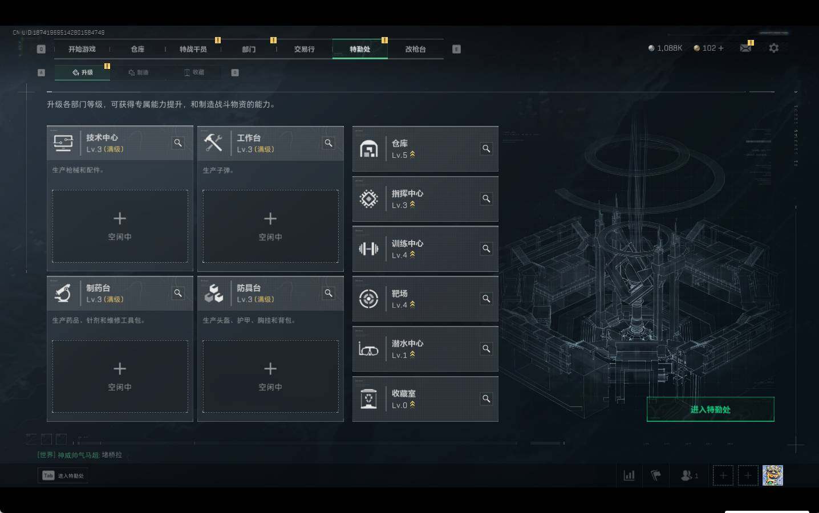Click magnifier on 防具台 card
This screenshot has width=819, height=513.
click(329, 293)
